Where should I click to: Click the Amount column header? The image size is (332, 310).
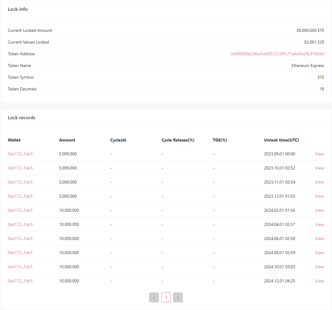click(x=67, y=140)
